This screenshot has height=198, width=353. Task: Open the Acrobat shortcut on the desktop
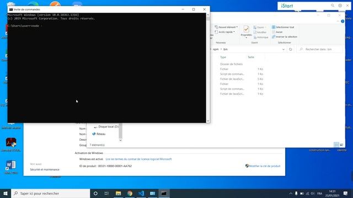click(x=11, y=145)
